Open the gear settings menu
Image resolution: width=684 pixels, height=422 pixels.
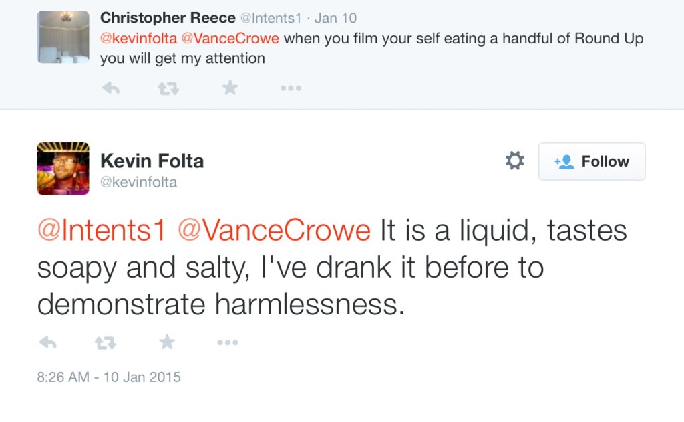pos(514,161)
